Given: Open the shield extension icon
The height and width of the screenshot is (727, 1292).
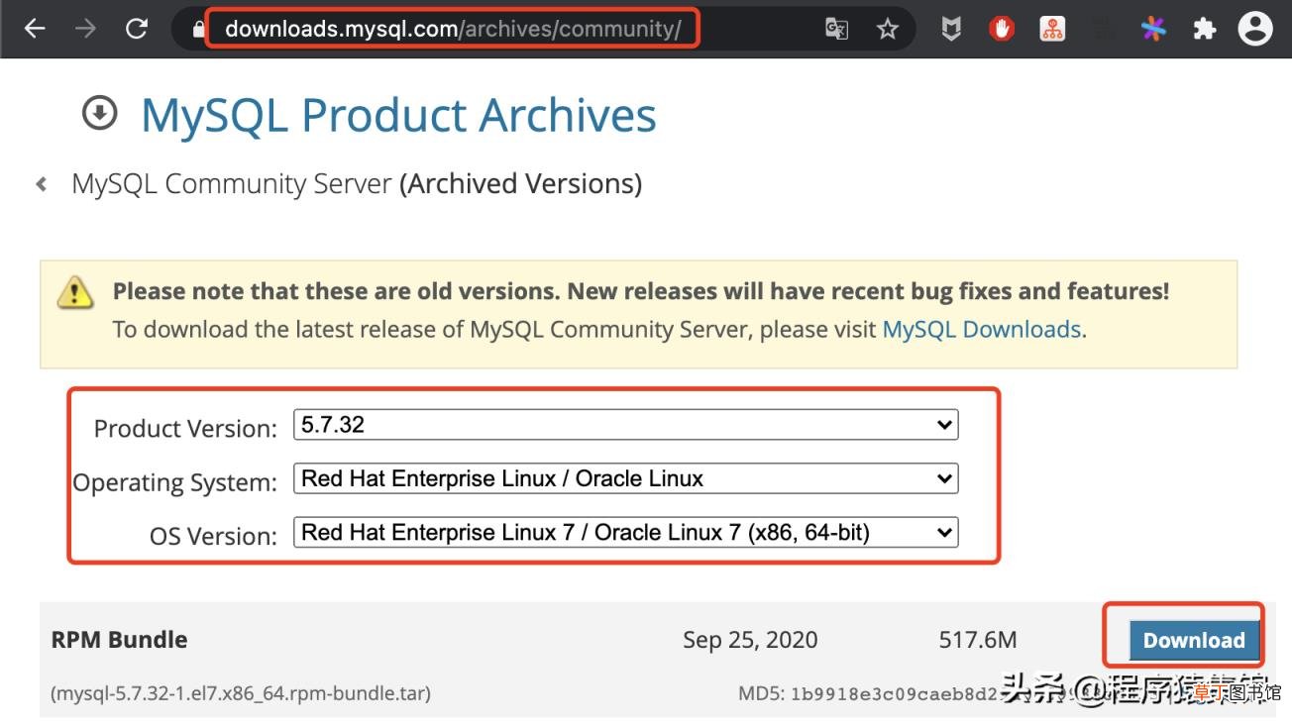Looking at the screenshot, I should 951,29.
